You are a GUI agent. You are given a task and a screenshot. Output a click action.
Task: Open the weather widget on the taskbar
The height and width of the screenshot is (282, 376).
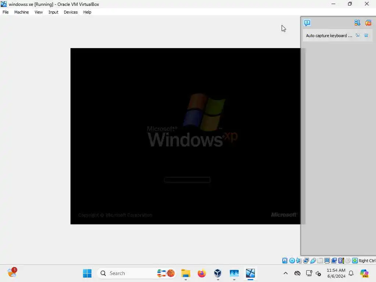pos(12,273)
